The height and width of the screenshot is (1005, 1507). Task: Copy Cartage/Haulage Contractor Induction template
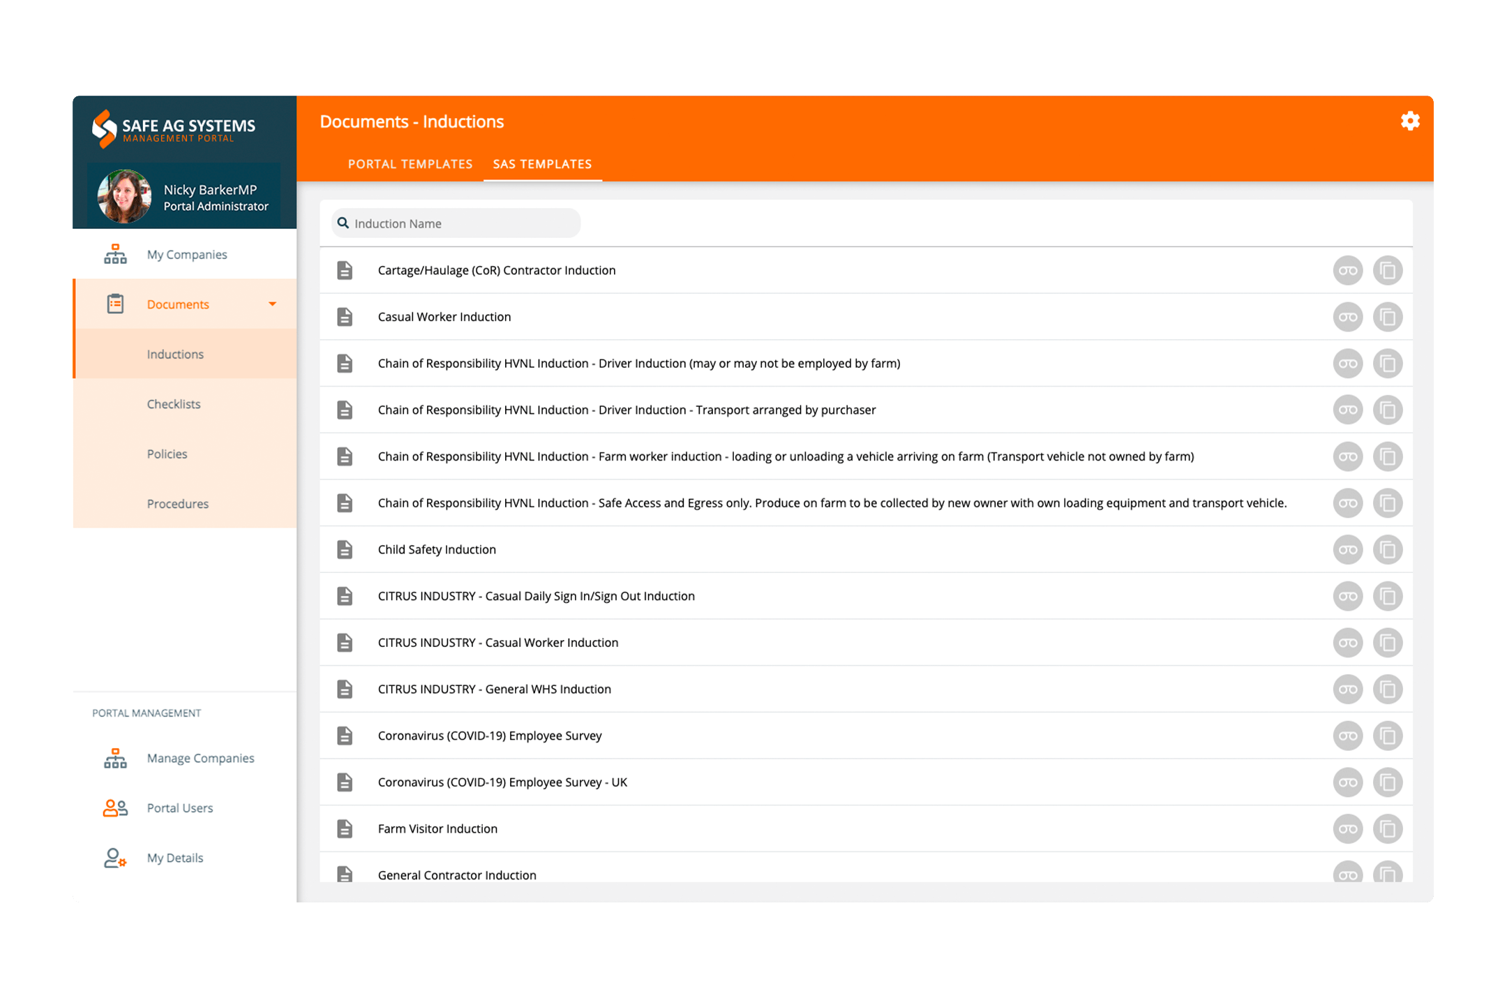tap(1388, 271)
